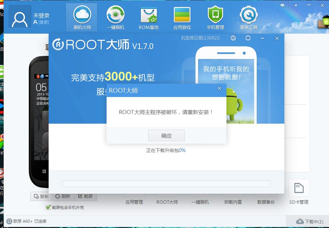The height and width of the screenshot is (228, 329).
Task: Open main window feedback bubble icon
Action: (x=282, y=5)
